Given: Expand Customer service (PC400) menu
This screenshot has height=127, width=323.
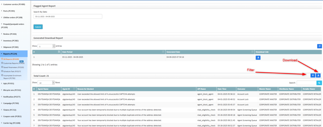Looking at the screenshot, I should click(14, 4).
